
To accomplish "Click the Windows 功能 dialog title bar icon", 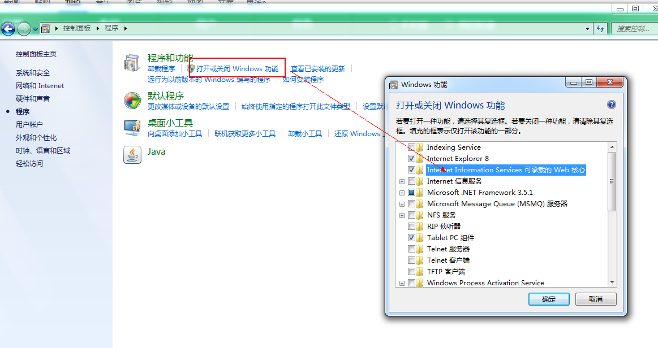I will pos(393,85).
